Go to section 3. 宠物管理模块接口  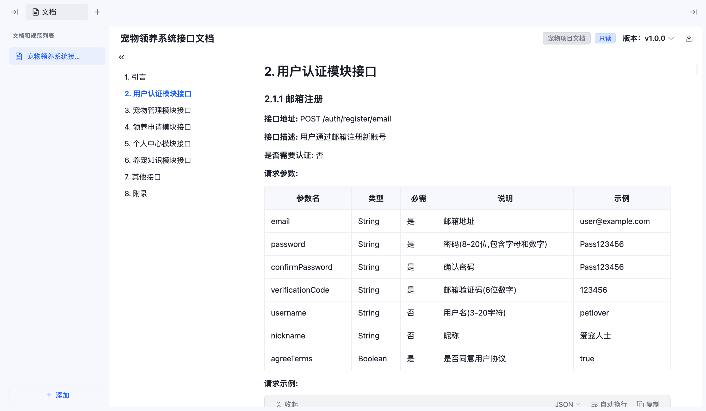158,110
